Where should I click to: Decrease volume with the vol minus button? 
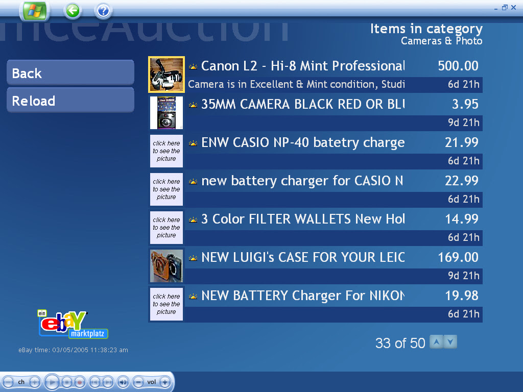(138, 382)
